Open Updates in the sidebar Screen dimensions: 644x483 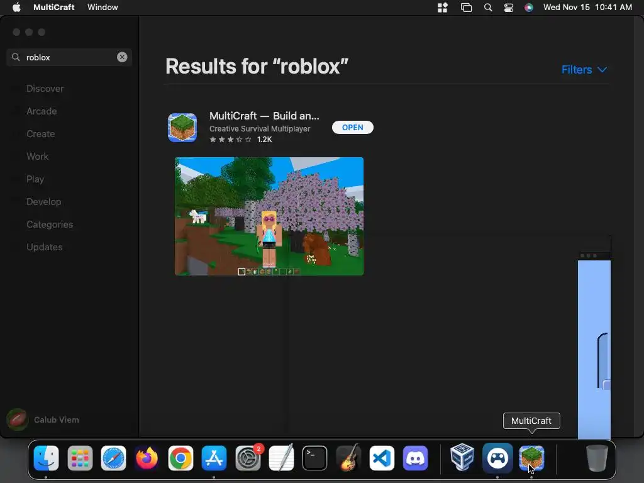point(45,247)
